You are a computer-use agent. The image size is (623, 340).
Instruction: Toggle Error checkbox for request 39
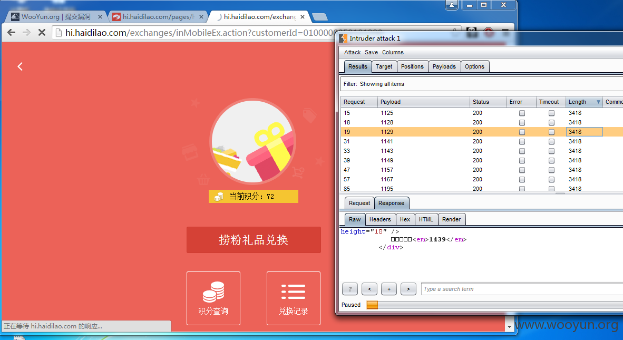522,161
